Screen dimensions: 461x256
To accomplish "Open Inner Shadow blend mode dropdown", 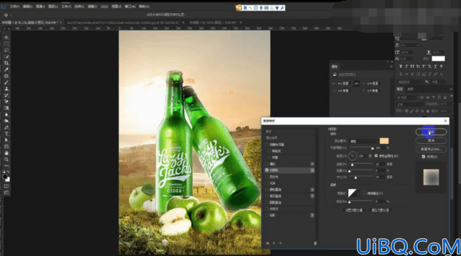I will pos(364,141).
